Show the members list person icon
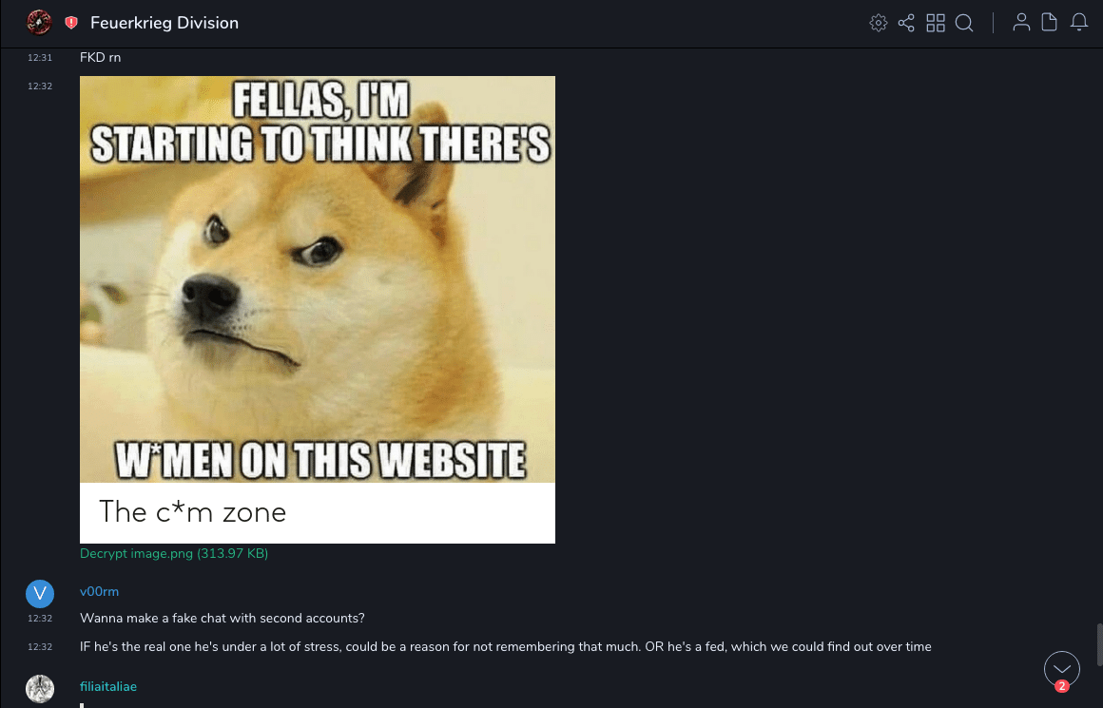Image resolution: width=1103 pixels, height=708 pixels. click(x=1021, y=23)
